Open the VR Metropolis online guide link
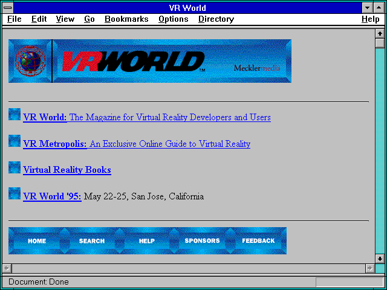 tap(137, 144)
